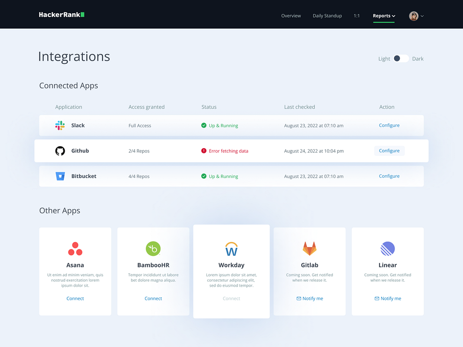Select the Asana three-dots icon
This screenshot has height=347, width=463.
coord(75,248)
